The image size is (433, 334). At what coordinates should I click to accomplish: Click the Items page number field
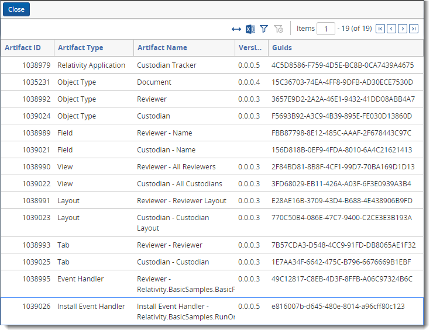(x=326, y=29)
